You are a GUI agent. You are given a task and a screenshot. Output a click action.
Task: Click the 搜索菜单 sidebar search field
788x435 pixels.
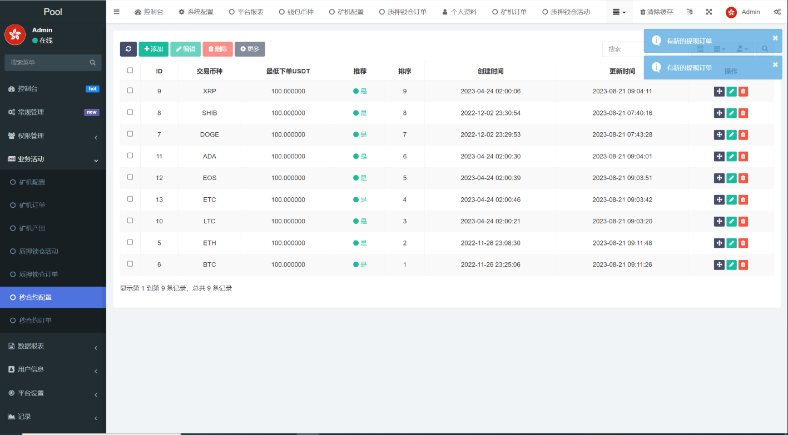tap(46, 63)
